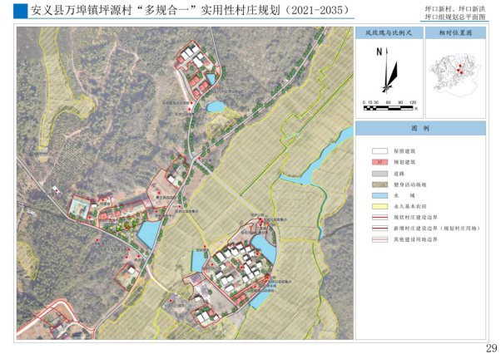This screenshot has height=354, width=501.
Task: Click the 保留建筑 white legend box
Action: pos(379,152)
